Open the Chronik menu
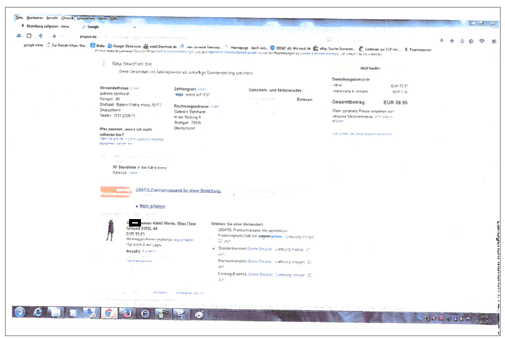This screenshot has width=505, height=338. [67, 18]
